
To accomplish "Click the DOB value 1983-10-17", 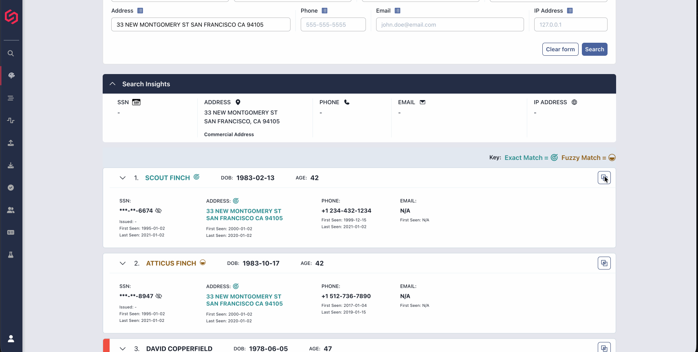I will coord(261,263).
